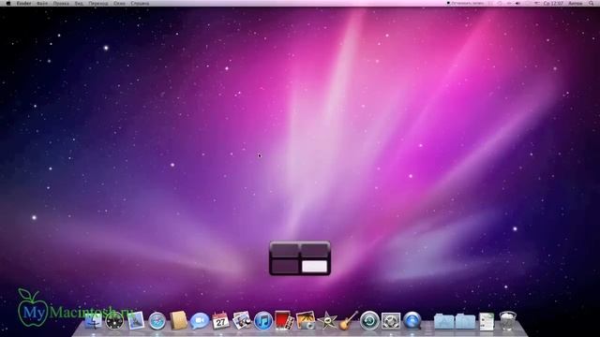
Task: Click the clock showing 12:07
Action: click(x=553, y=3)
